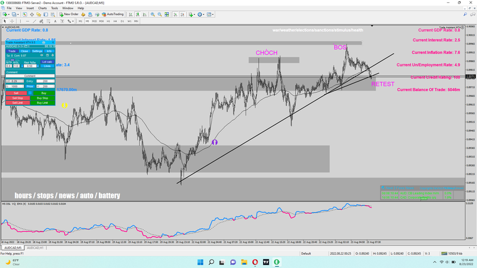Draw a horizontal line tool

[27, 21]
